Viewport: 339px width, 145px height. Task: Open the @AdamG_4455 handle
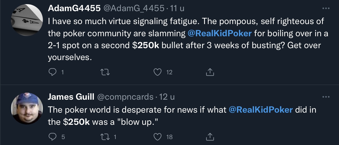(x=134, y=9)
